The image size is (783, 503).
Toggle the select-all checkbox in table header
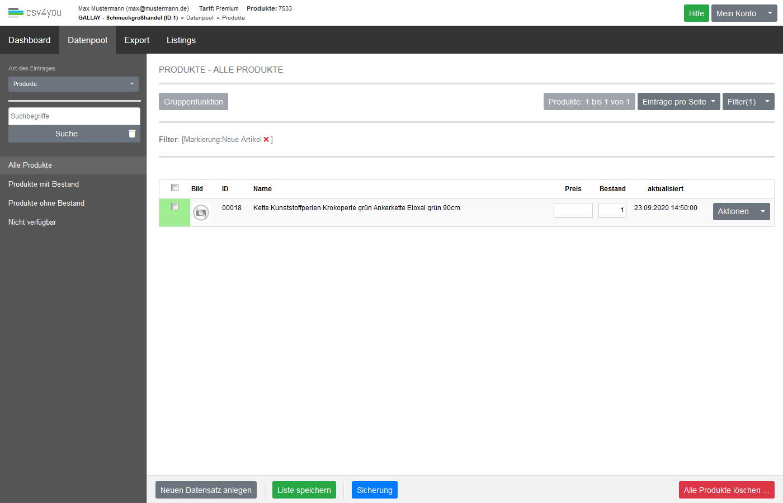click(x=174, y=188)
